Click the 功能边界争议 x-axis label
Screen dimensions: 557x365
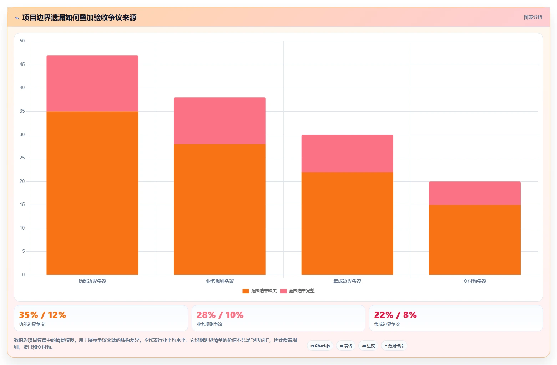[92, 281]
